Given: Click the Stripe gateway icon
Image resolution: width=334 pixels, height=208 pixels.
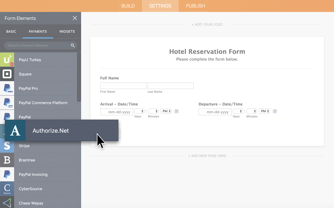Looking at the screenshot, I should [x=7, y=146].
